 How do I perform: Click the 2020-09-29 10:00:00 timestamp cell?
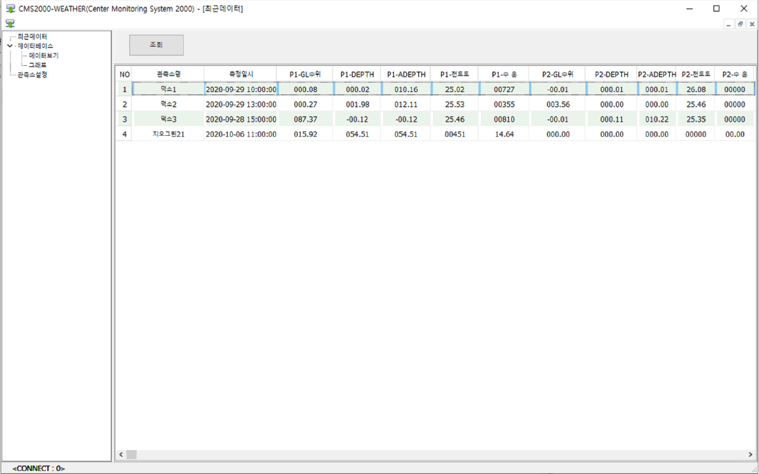pos(241,89)
